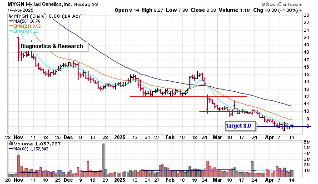Click the 20 label on the price axis
The height and width of the screenshot is (184, 318).
(x=307, y=38)
